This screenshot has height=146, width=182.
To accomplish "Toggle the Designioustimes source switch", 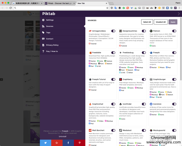I will click(x=144, y=31).
